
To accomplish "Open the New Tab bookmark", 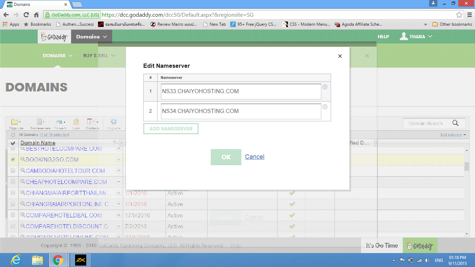I will tap(214, 24).
